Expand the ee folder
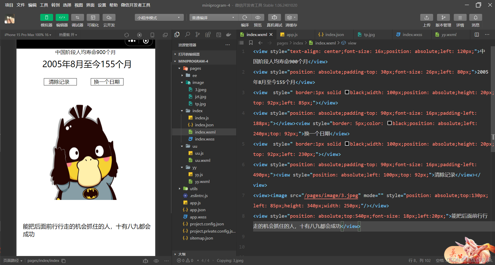The width and height of the screenshot is (495, 265). pos(204,75)
